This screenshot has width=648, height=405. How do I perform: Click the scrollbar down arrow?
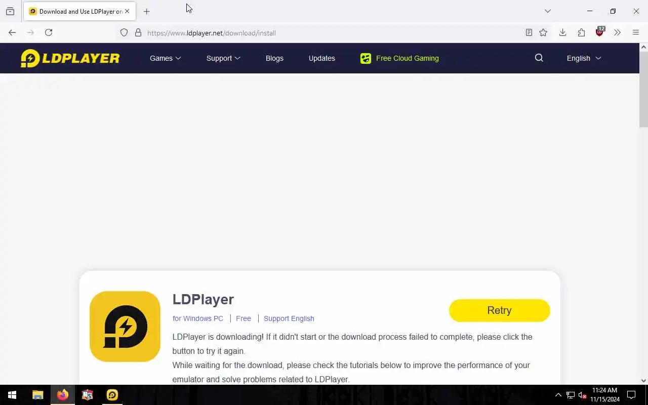click(643, 380)
